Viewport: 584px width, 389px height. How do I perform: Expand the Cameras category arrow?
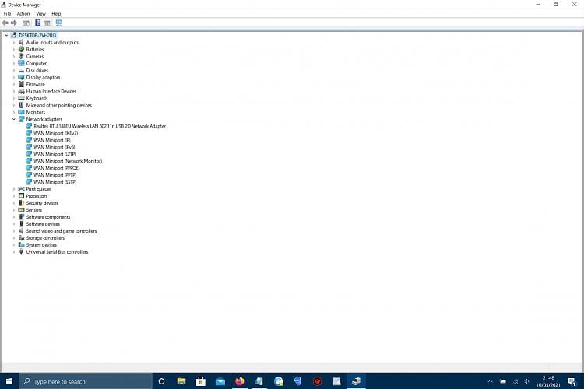[14, 56]
